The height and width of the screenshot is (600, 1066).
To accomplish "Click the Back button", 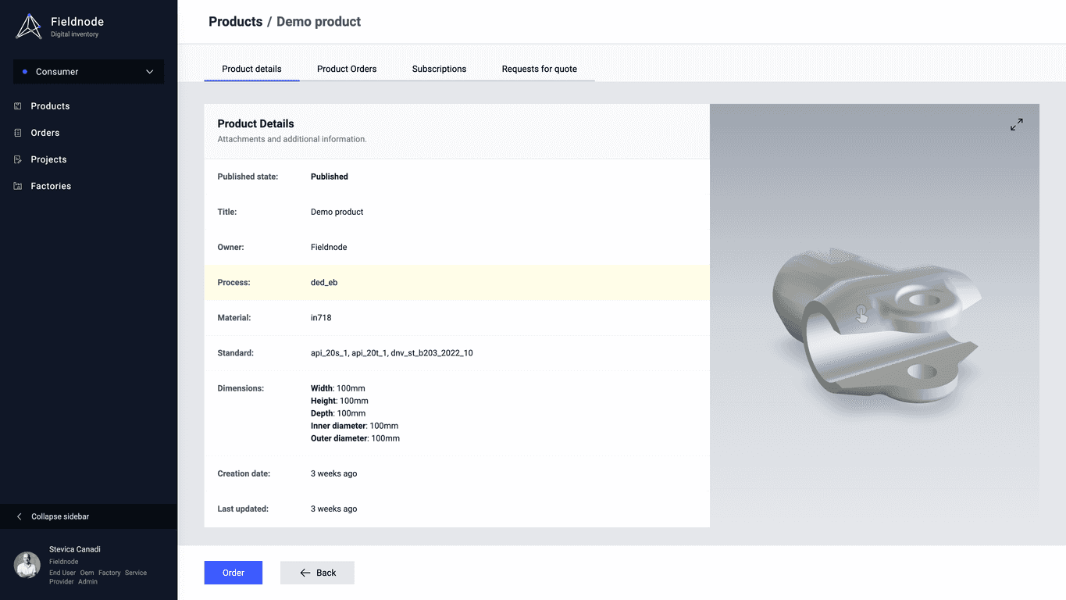I will [317, 573].
